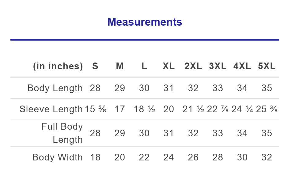Click the Sleeve Length 22 ⅞ value

(x=218, y=109)
